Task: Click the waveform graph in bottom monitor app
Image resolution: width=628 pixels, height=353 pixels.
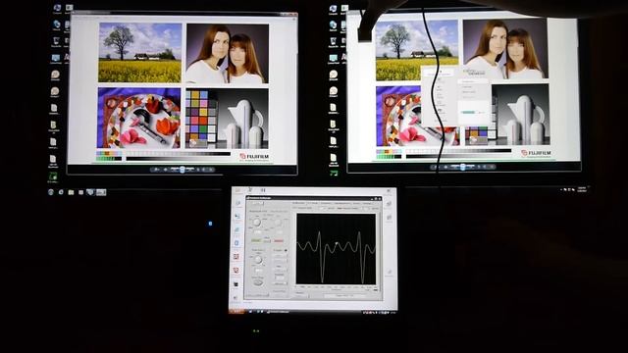Action: coord(336,248)
